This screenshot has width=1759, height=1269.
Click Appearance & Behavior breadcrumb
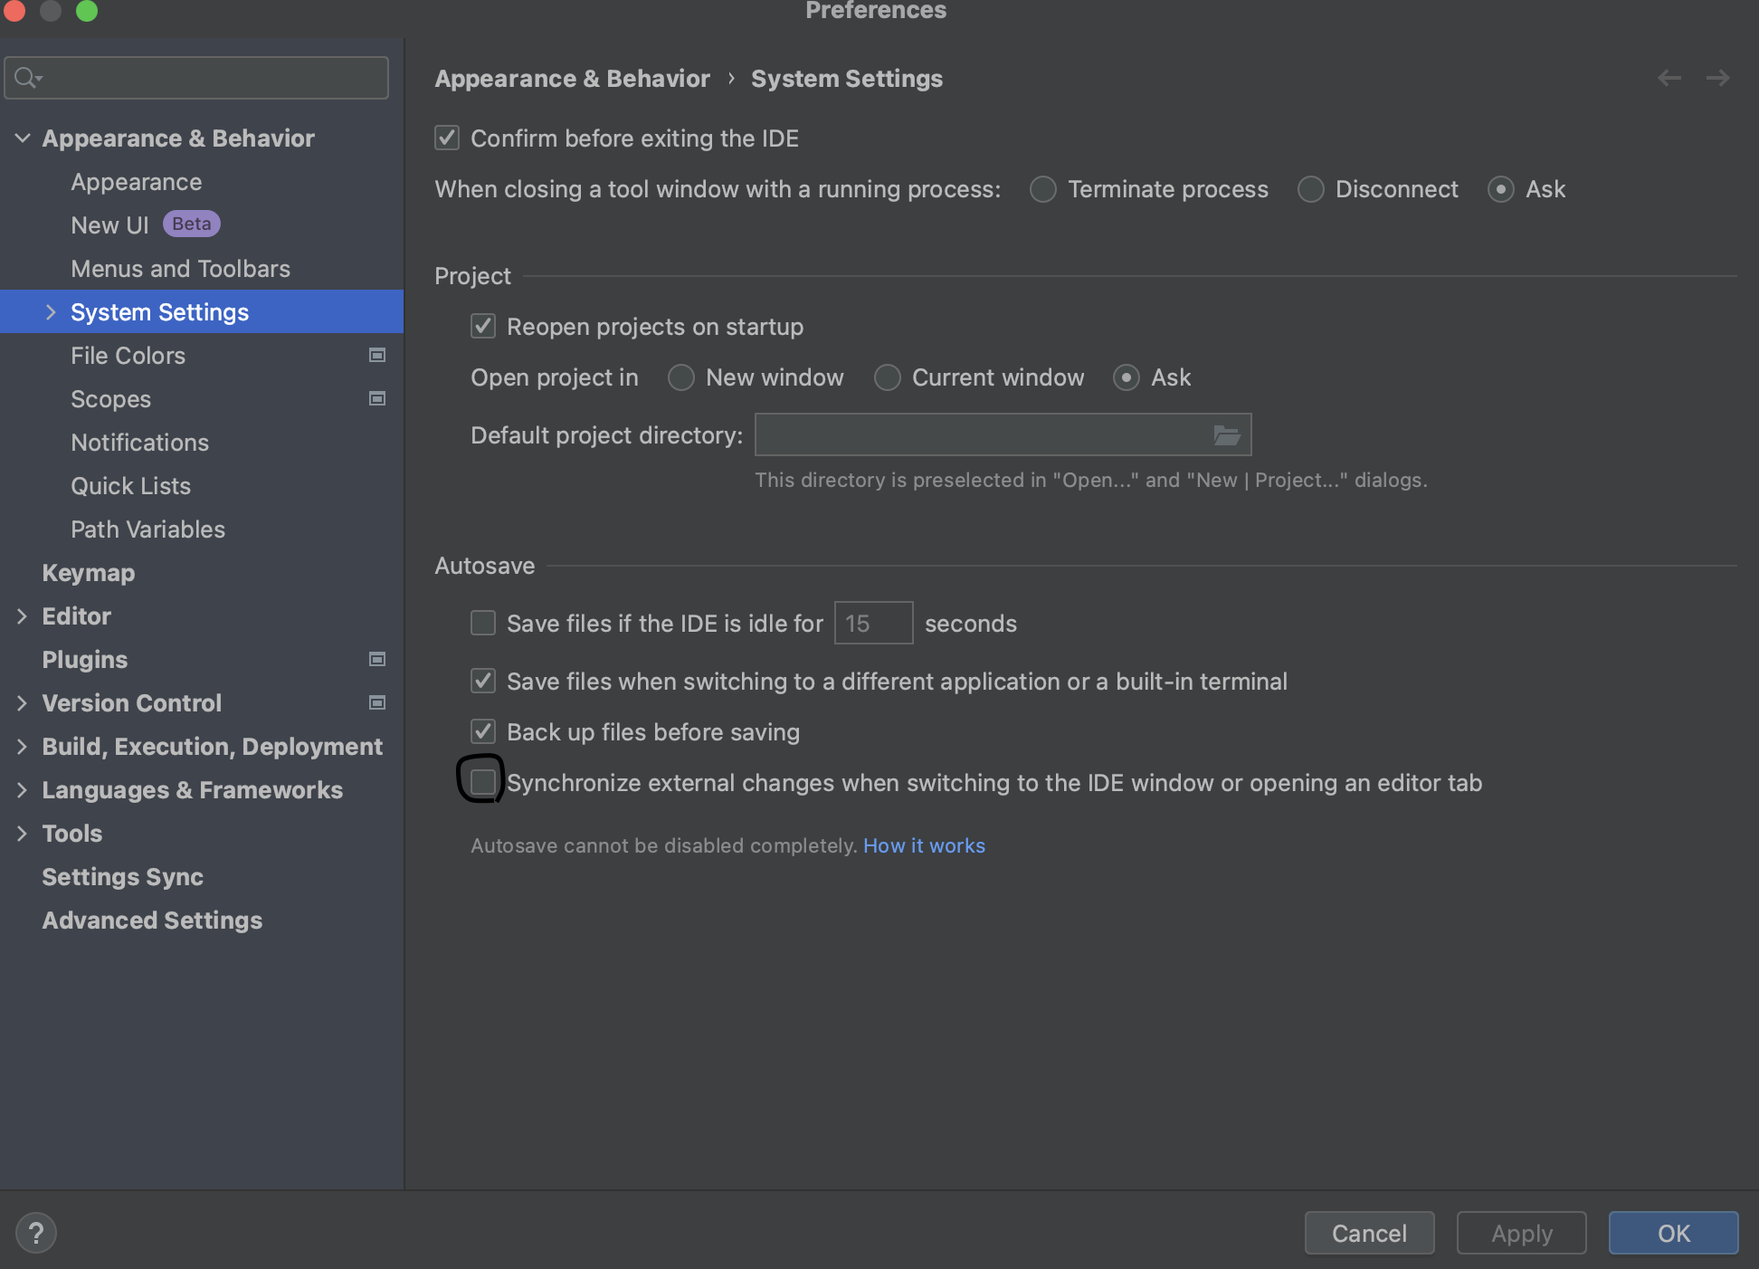pyautogui.click(x=573, y=79)
